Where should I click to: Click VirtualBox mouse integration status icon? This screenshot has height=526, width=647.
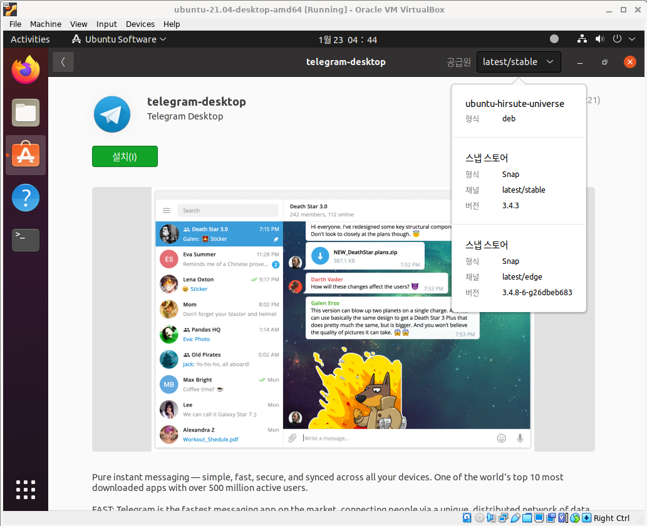(x=575, y=518)
